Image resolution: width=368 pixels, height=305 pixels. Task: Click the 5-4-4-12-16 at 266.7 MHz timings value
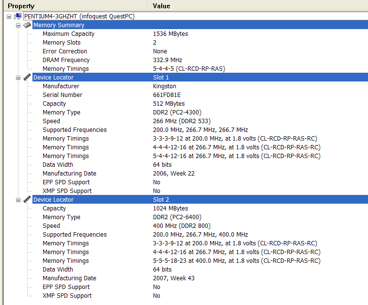click(237, 156)
